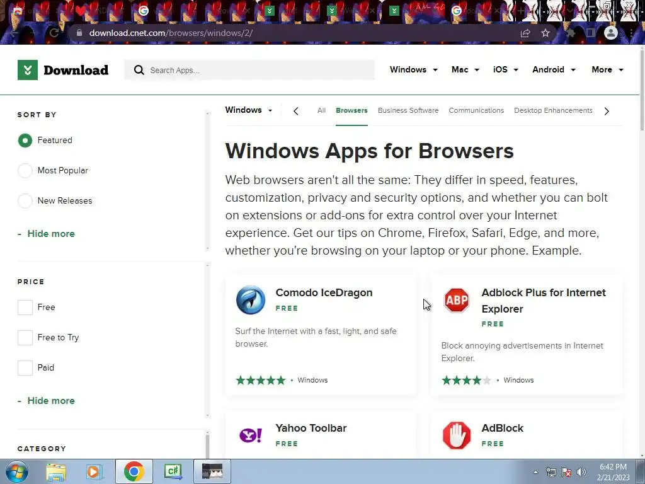Select the Browsers category tab
The height and width of the screenshot is (484, 645).
(x=351, y=110)
